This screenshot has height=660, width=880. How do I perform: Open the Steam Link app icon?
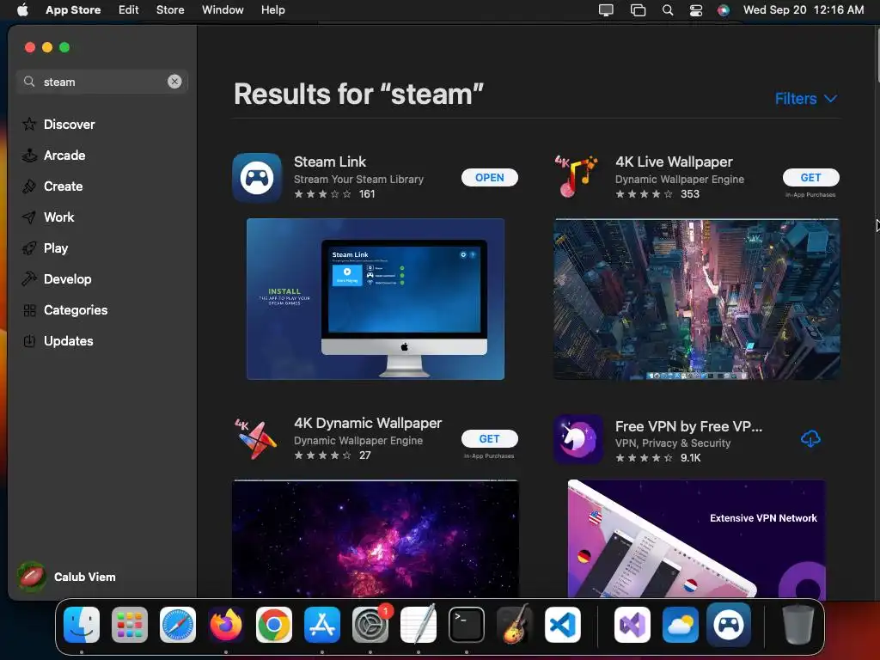pyautogui.click(x=257, y=177)
